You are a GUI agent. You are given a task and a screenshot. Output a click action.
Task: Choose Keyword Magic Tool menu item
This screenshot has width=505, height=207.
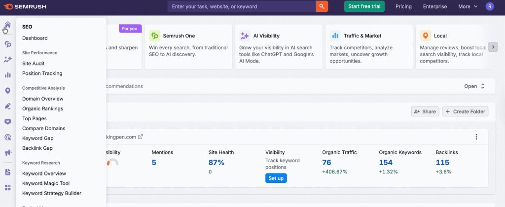tap(46, 183)
